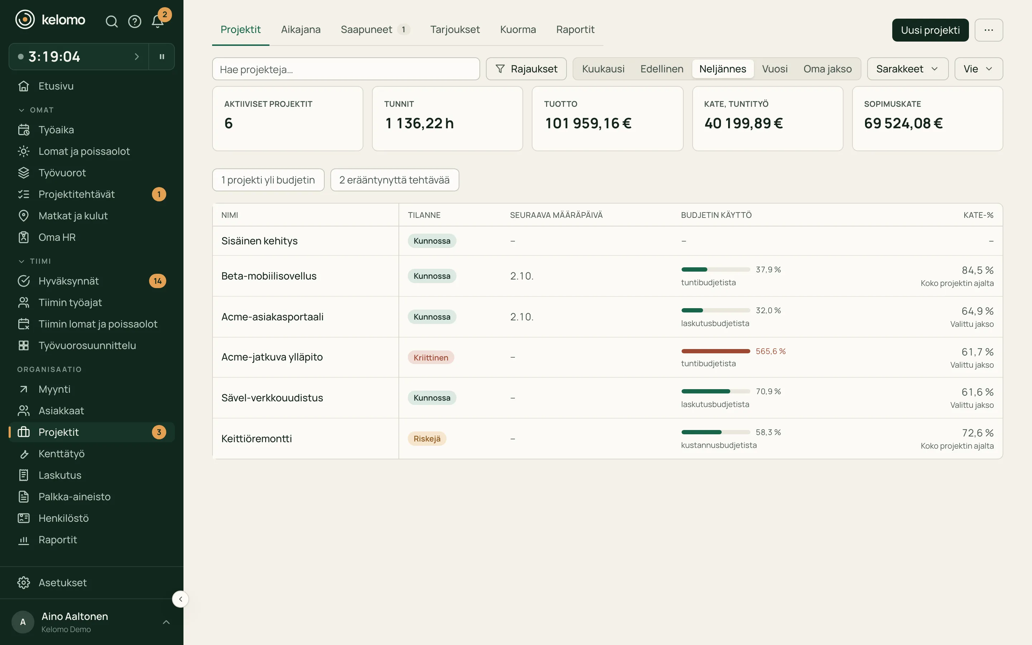The height and width of the screenshot is (645, 1032).
Task: Open search via magnifier icon
Action: 111,21
